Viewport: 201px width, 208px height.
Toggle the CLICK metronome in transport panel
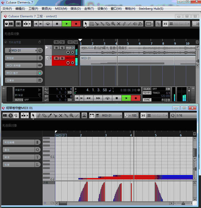(x=147, y=89)
